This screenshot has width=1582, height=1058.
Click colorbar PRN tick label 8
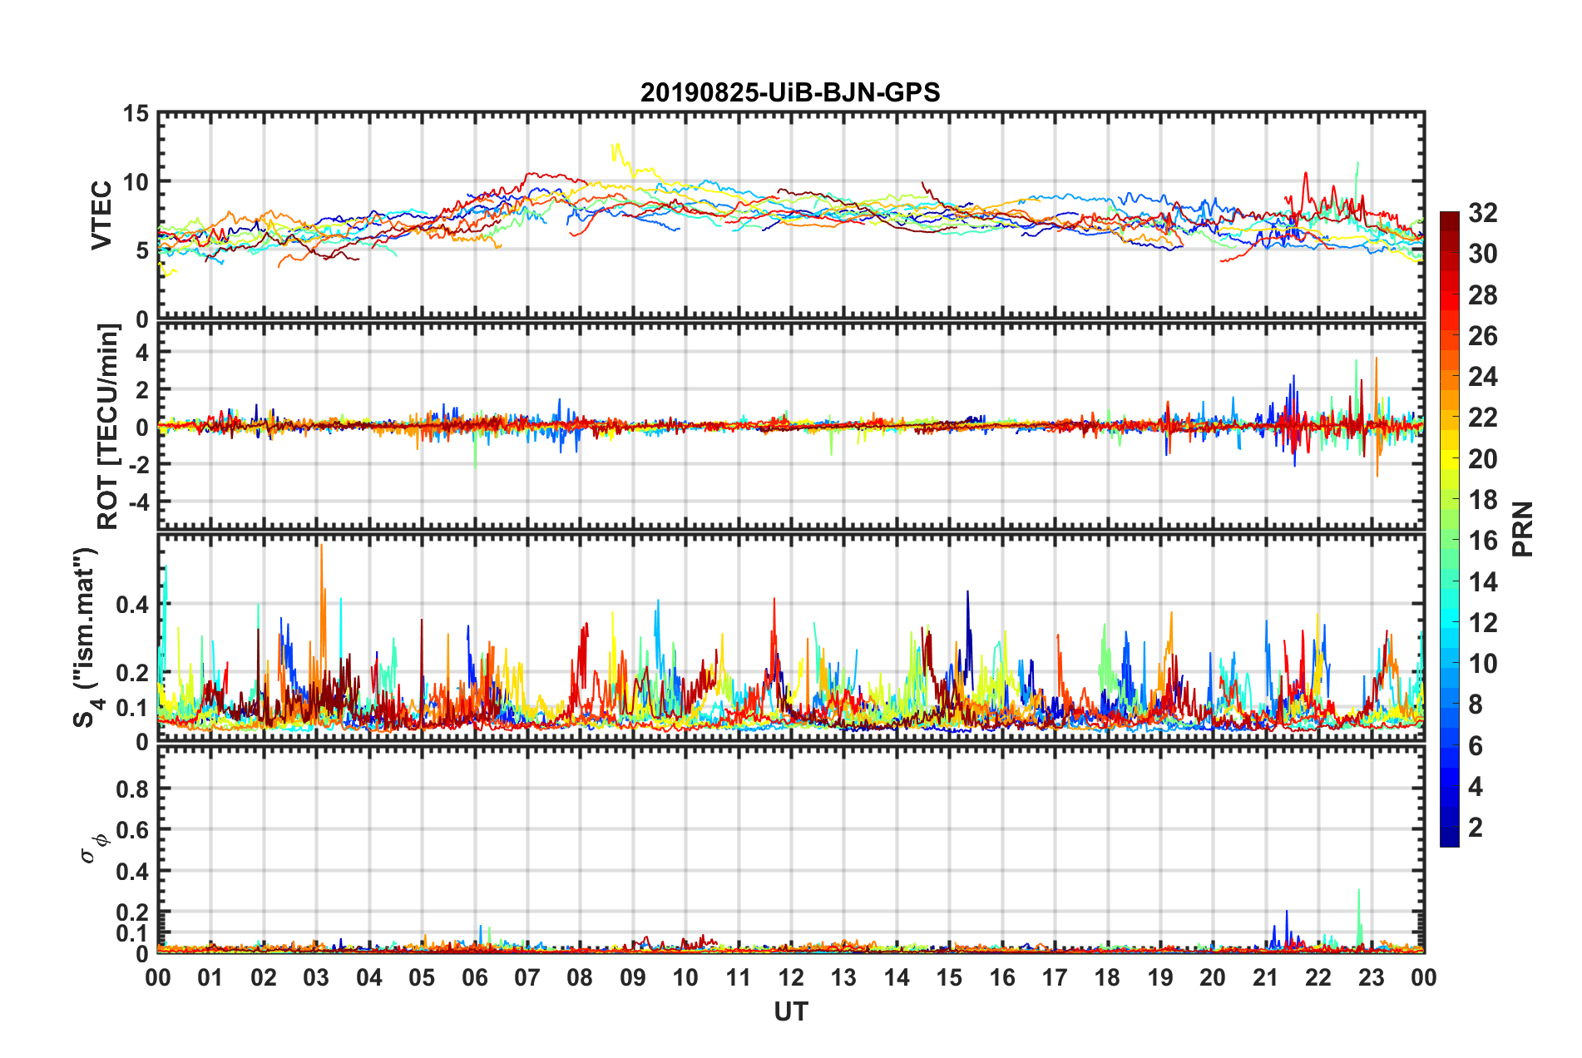tap(1476, 705)
